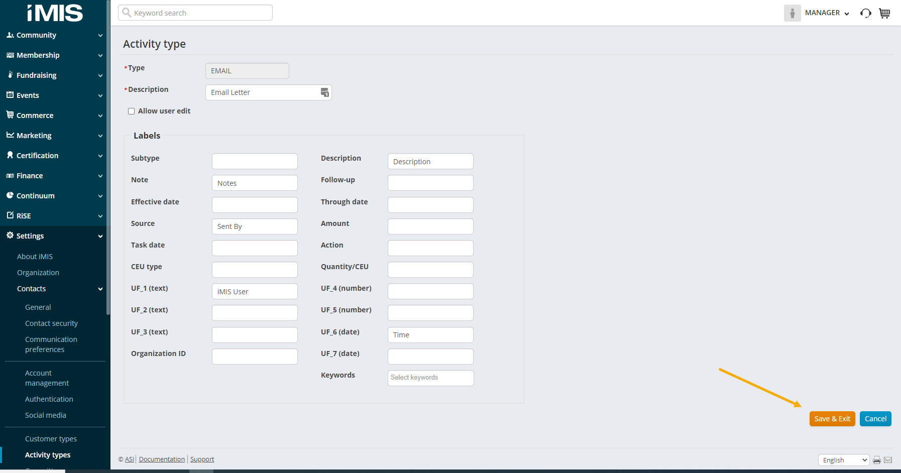901x473 pixels.
Task: Click the translation icon beside the Description field
Action: (x=324, y=92)
